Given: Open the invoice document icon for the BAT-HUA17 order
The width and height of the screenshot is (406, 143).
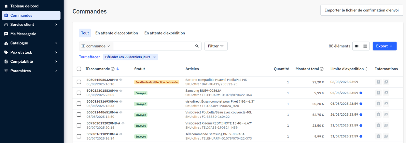Looking at the screenshot, I should pos(378,82).
